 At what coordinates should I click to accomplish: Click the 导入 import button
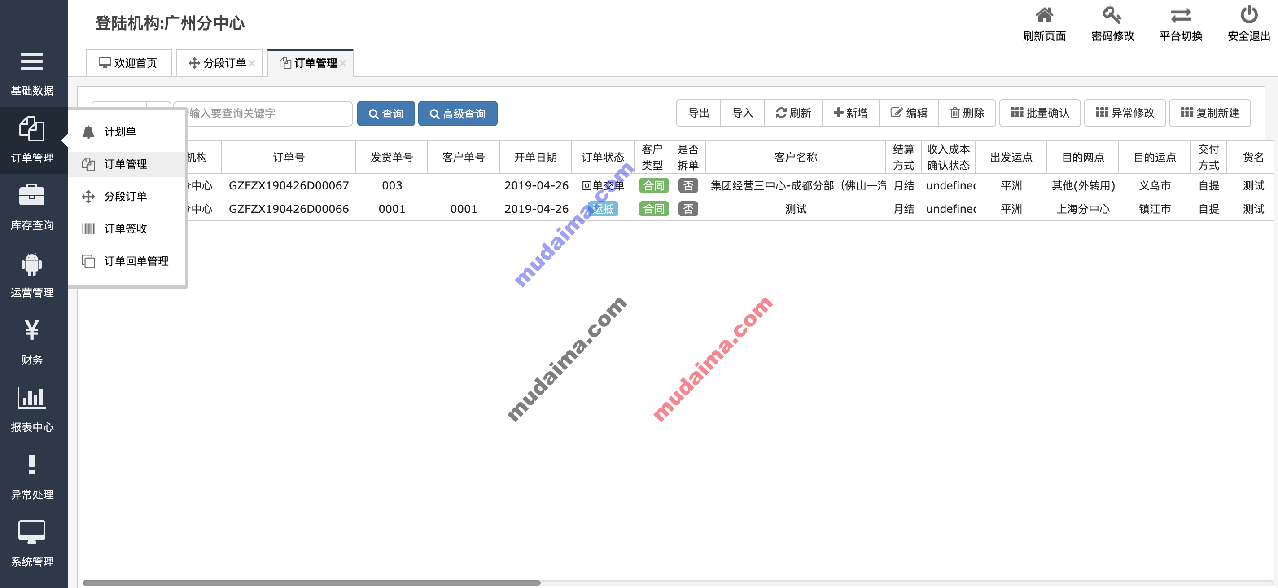coord(742,113)
